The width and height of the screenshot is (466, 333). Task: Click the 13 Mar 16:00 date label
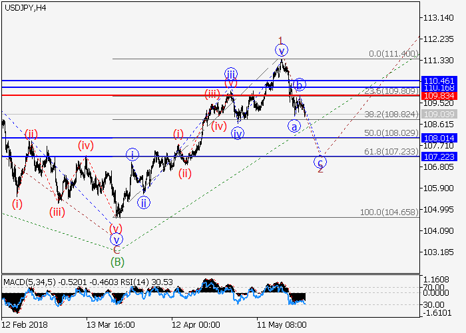[110, 324]
